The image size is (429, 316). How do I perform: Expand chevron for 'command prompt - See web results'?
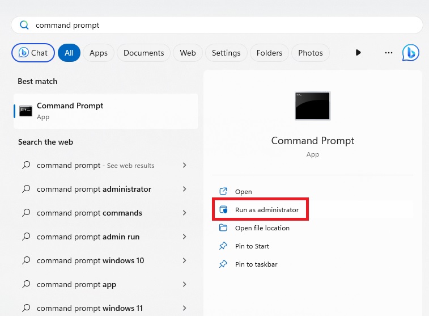point(184,165)
